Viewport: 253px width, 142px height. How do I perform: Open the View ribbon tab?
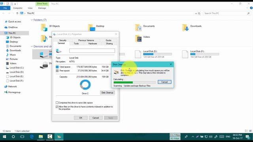tap(30, 8)
